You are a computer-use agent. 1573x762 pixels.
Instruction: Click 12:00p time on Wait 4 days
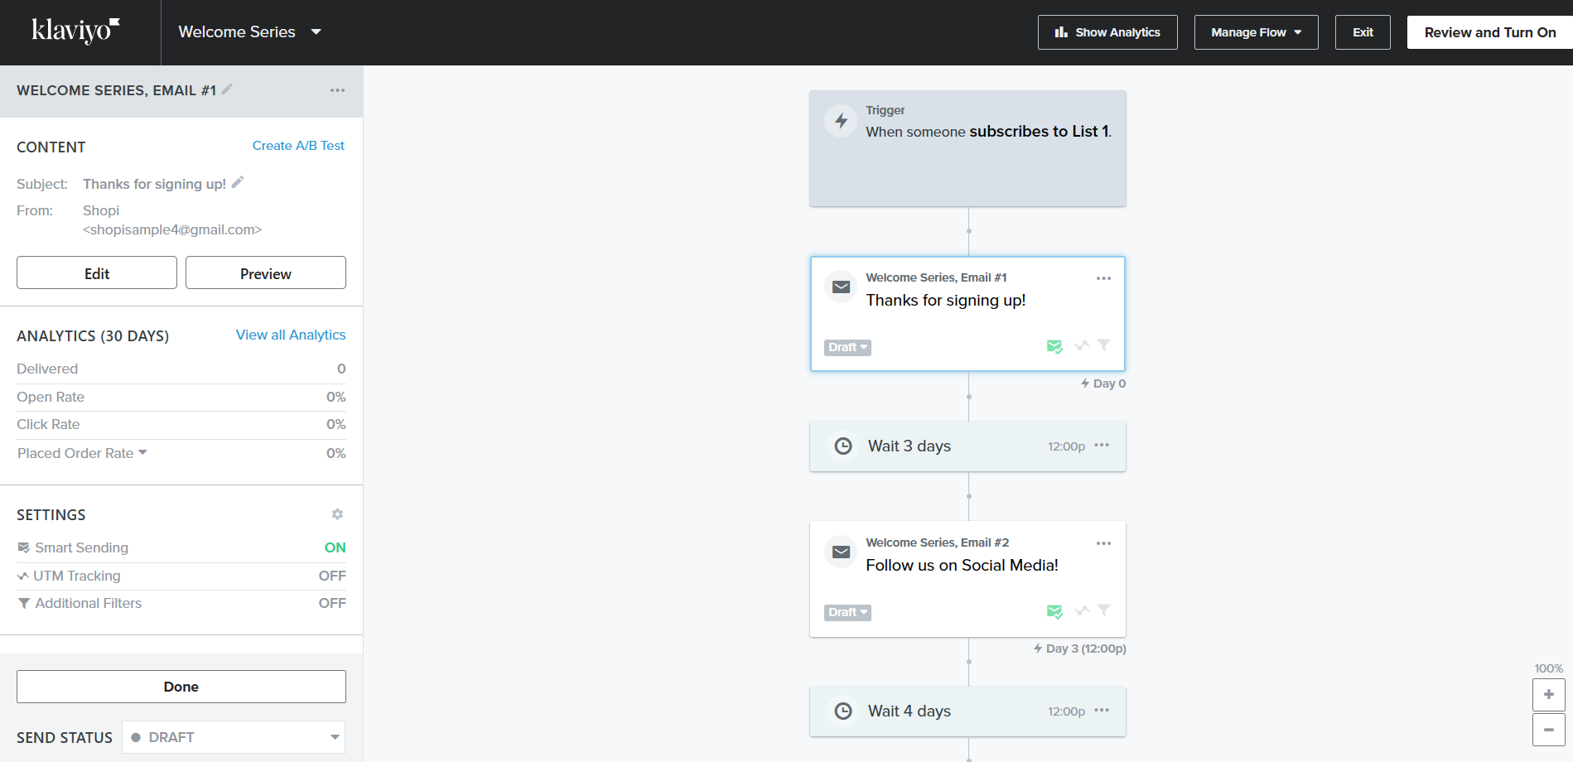click(1066, 711)
